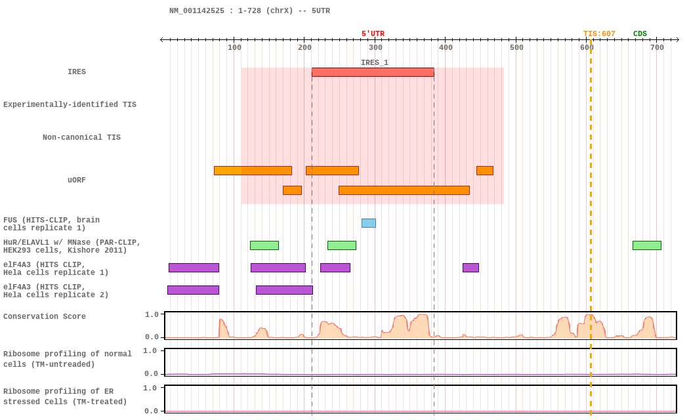
Task: Click the conservation peak near position 85
Action: [x=223, y=329]
